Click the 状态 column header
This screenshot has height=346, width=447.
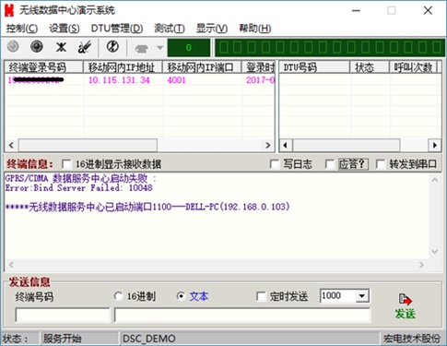tap(370, 67)
